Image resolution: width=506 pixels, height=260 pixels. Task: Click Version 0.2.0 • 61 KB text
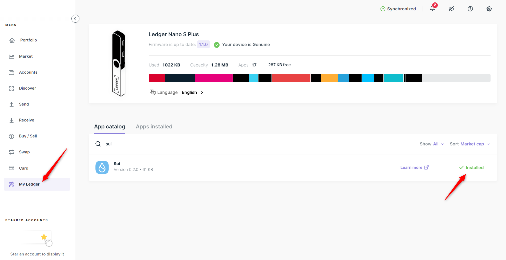[133, 170]
